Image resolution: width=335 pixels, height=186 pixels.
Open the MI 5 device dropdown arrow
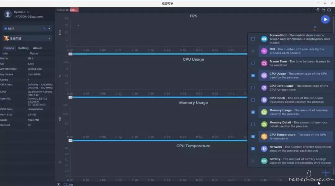click(49, 28)
